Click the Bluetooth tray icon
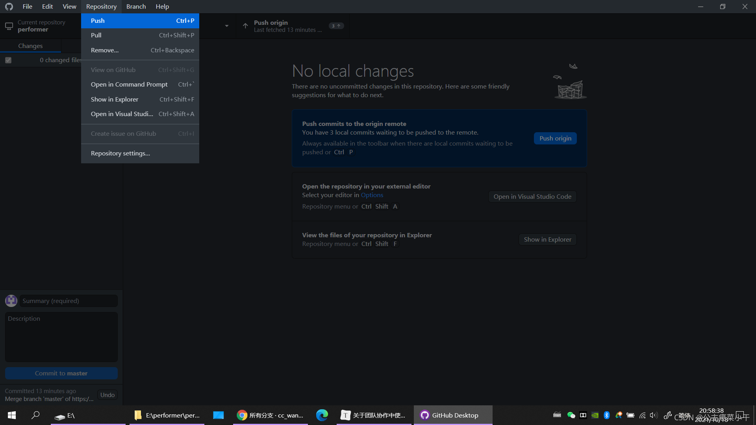 click(x=607, y=415)
